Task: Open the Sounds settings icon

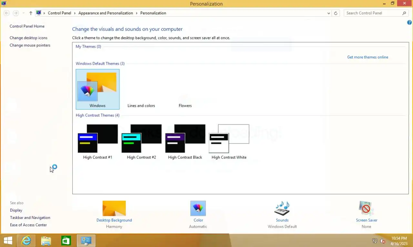Action: click(282, 208)
